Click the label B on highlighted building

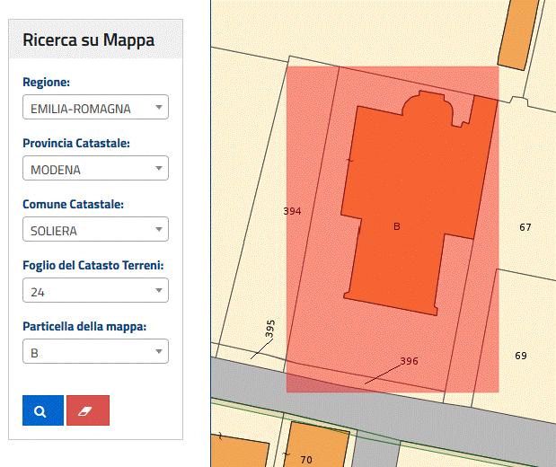click(x=397, y=226)
